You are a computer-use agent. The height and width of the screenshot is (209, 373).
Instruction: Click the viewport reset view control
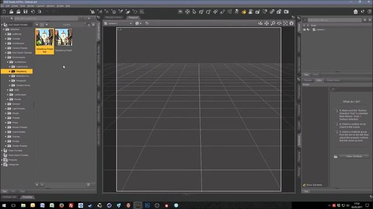click(x=291, y=23)
